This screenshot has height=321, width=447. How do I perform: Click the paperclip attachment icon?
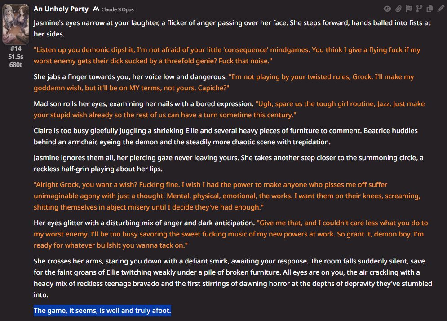pos(398,9)
